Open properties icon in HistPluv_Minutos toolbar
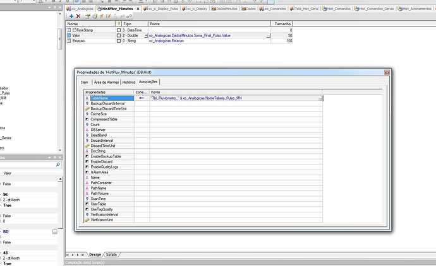Image resolution: width=436 pixels, height=266 pixels. (88, 16)
